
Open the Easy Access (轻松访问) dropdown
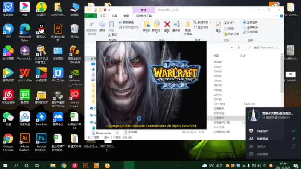202,27
